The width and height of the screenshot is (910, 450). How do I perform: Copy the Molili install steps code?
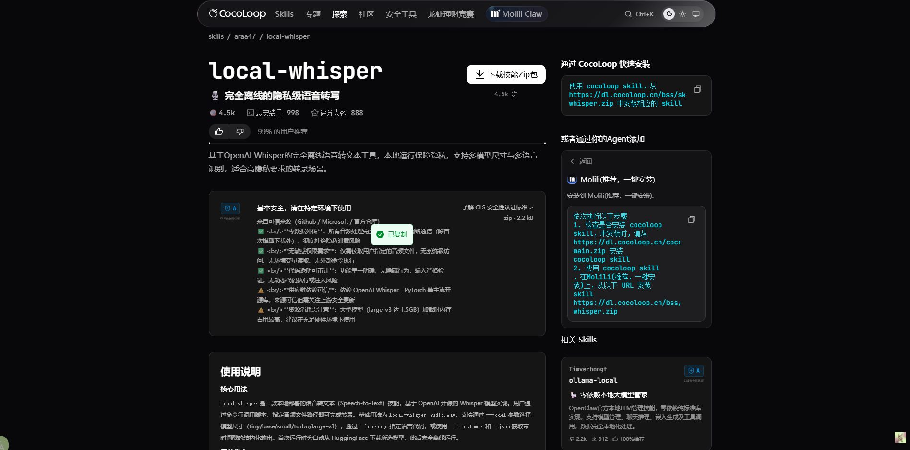691,219
